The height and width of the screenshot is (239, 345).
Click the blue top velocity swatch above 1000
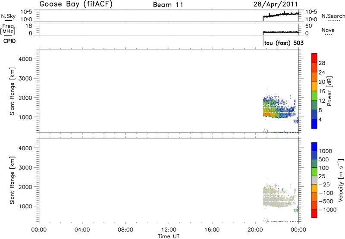314,147
